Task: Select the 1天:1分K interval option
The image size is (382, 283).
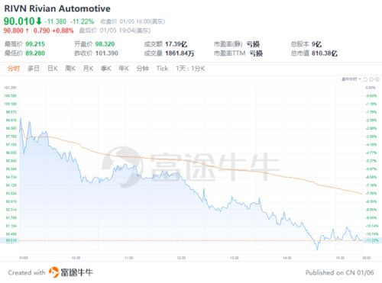Action: pos(190,69)
